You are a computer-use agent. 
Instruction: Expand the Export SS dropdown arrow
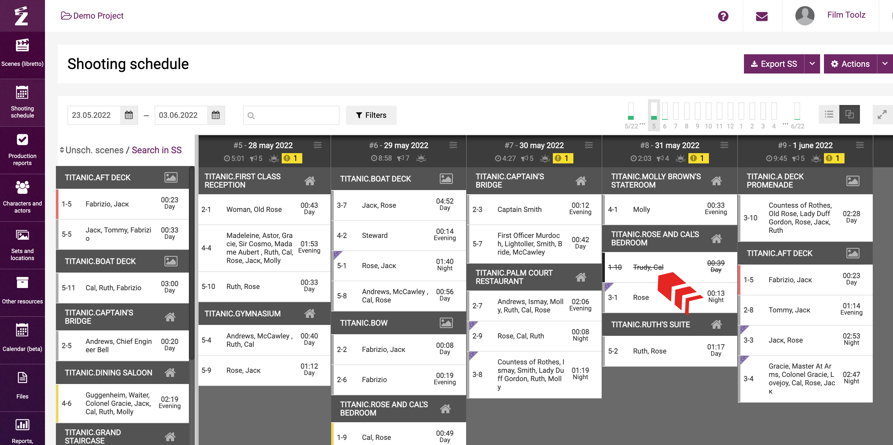point(812,64)
